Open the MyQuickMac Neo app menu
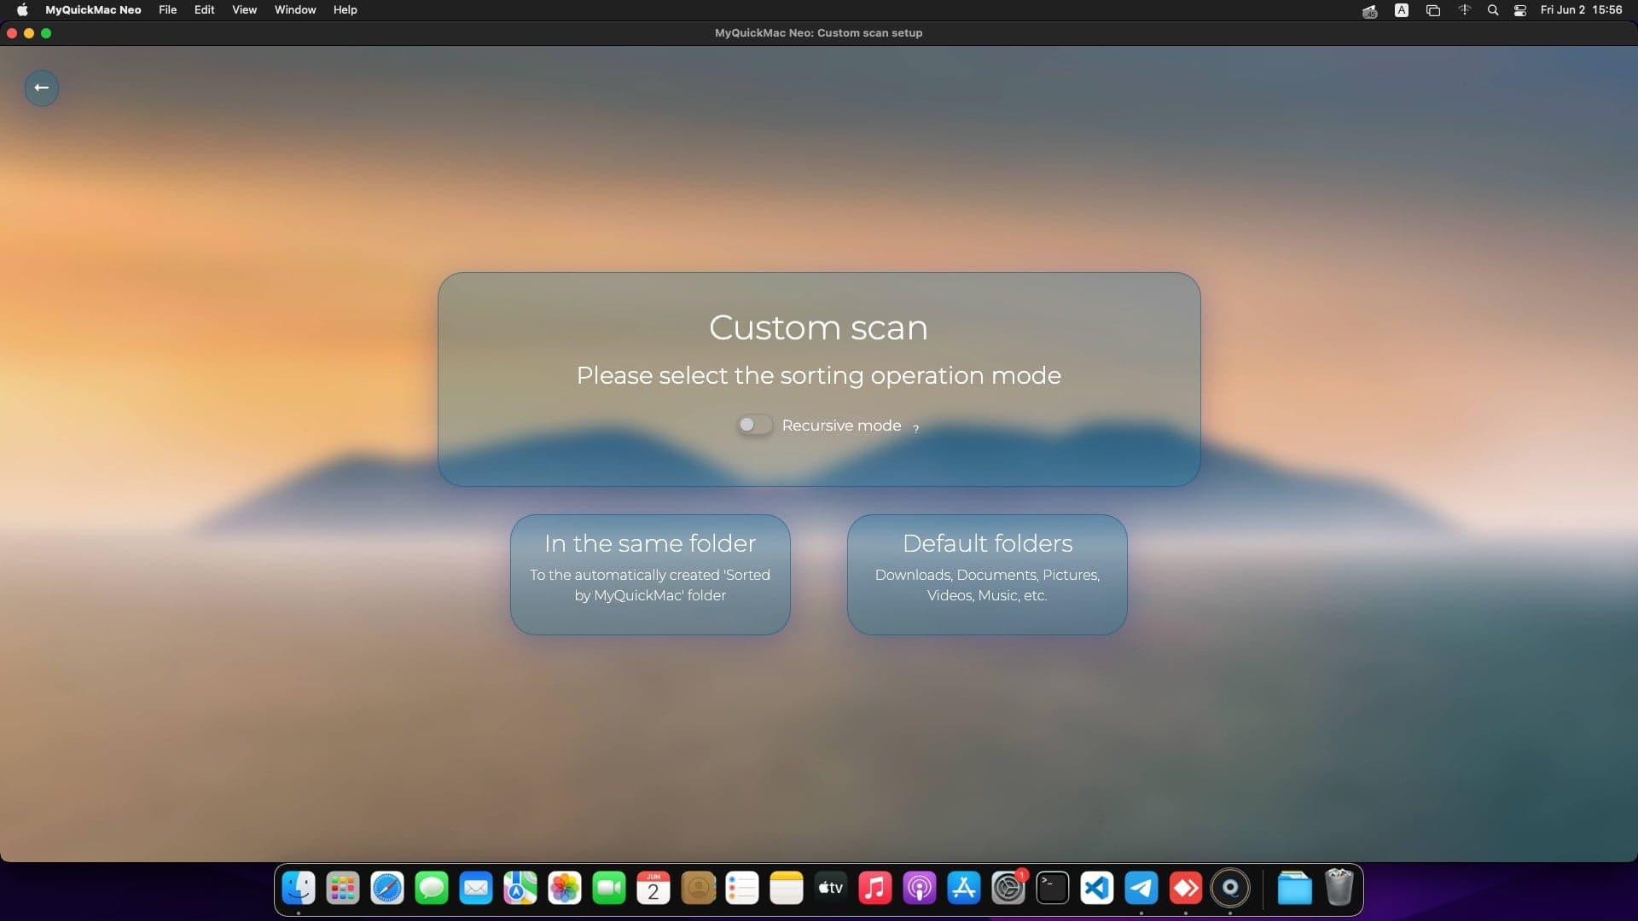The width and height of the screenshot is (1638, 921). tap(93, 10)
